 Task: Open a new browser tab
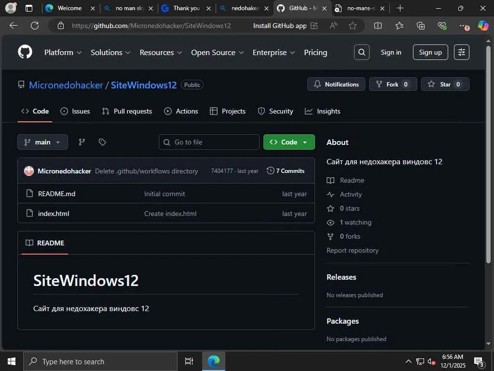coord(400,8)
